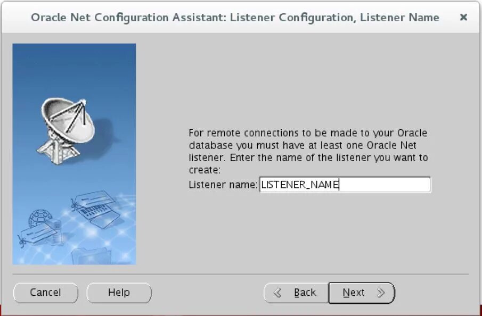The image size is (482, 316).
Task: Cancel the listener configuration wizard
Action: pyautogui.click(x=45, y=293)
